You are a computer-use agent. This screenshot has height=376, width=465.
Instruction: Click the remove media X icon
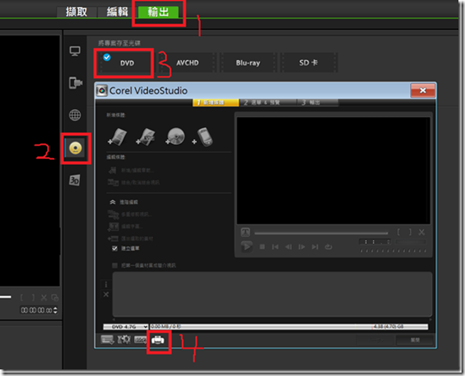click(106, 294)
